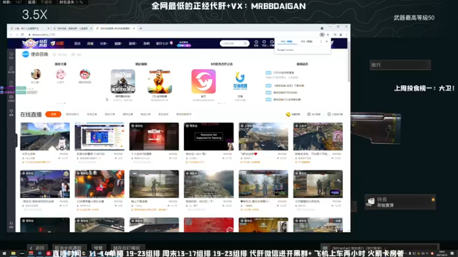Open Windows Start button on taskbar

[x=4, y=254]
